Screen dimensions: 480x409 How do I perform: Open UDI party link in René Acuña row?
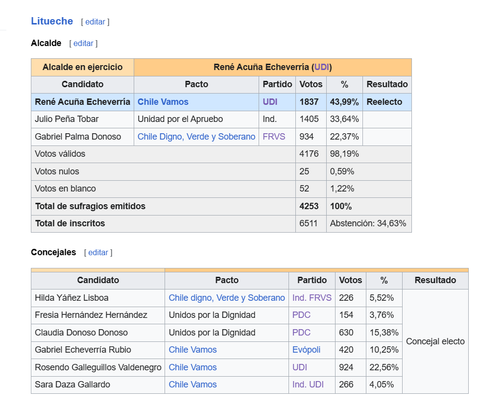270,102
